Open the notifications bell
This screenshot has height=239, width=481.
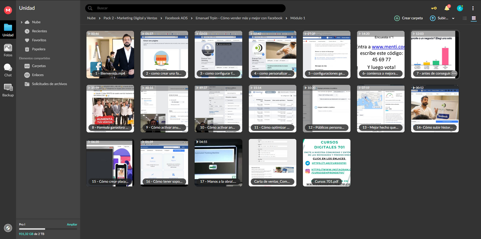[447, 8]
